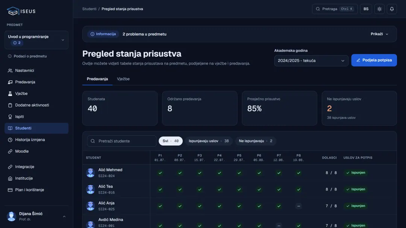Screen dimensions: 406x228
Task: Open Dodatne aktivnosti in the sidebar
Action: pos(36,105)
